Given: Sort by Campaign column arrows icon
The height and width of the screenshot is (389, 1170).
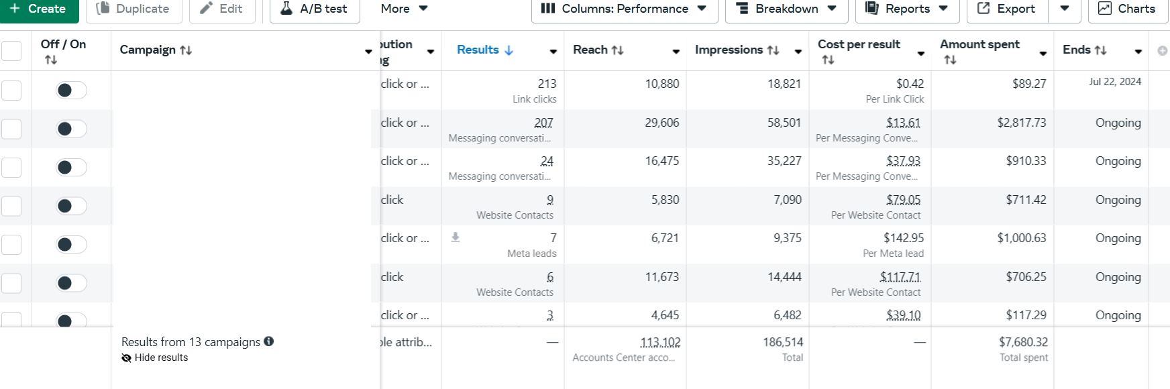Looking at the screenshot, I should pos(186,50).
